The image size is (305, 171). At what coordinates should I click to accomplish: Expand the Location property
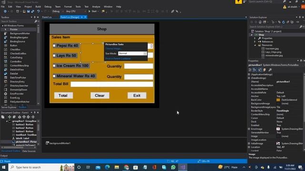(x=249, y=147)
